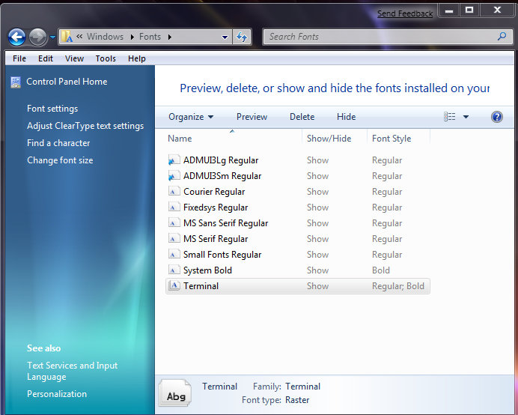Select the System Bold font name

[x=207, y=270]
